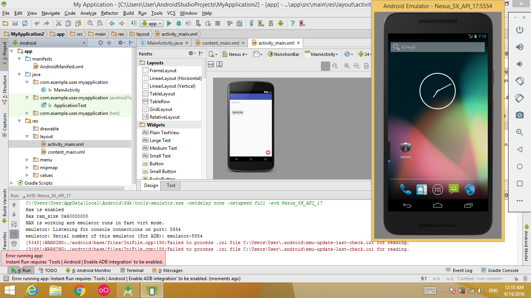Click the Cut scissors icon

click(59, 24)
